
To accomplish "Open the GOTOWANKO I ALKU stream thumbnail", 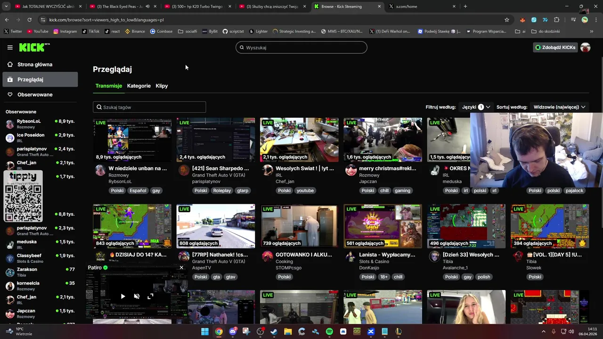I will point(299,226).
